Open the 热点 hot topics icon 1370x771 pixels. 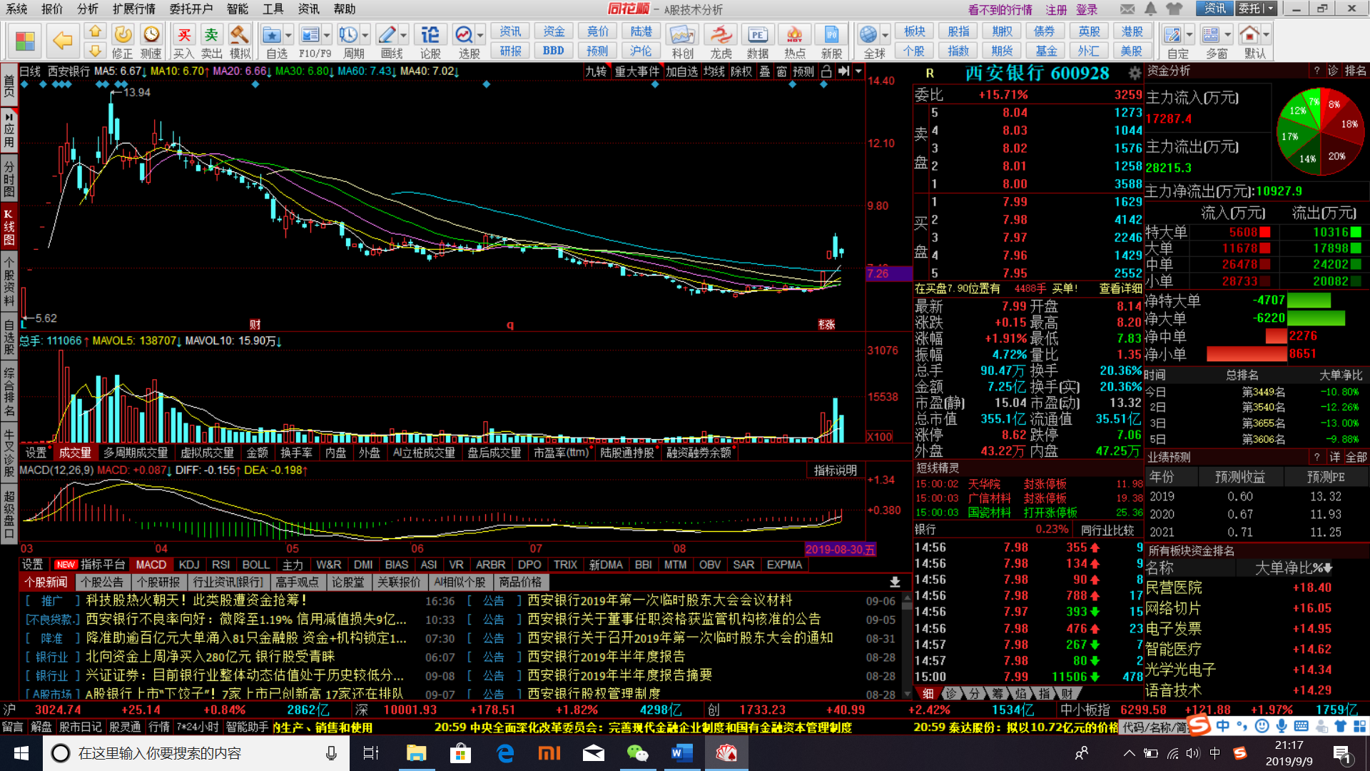coord(795,41)
